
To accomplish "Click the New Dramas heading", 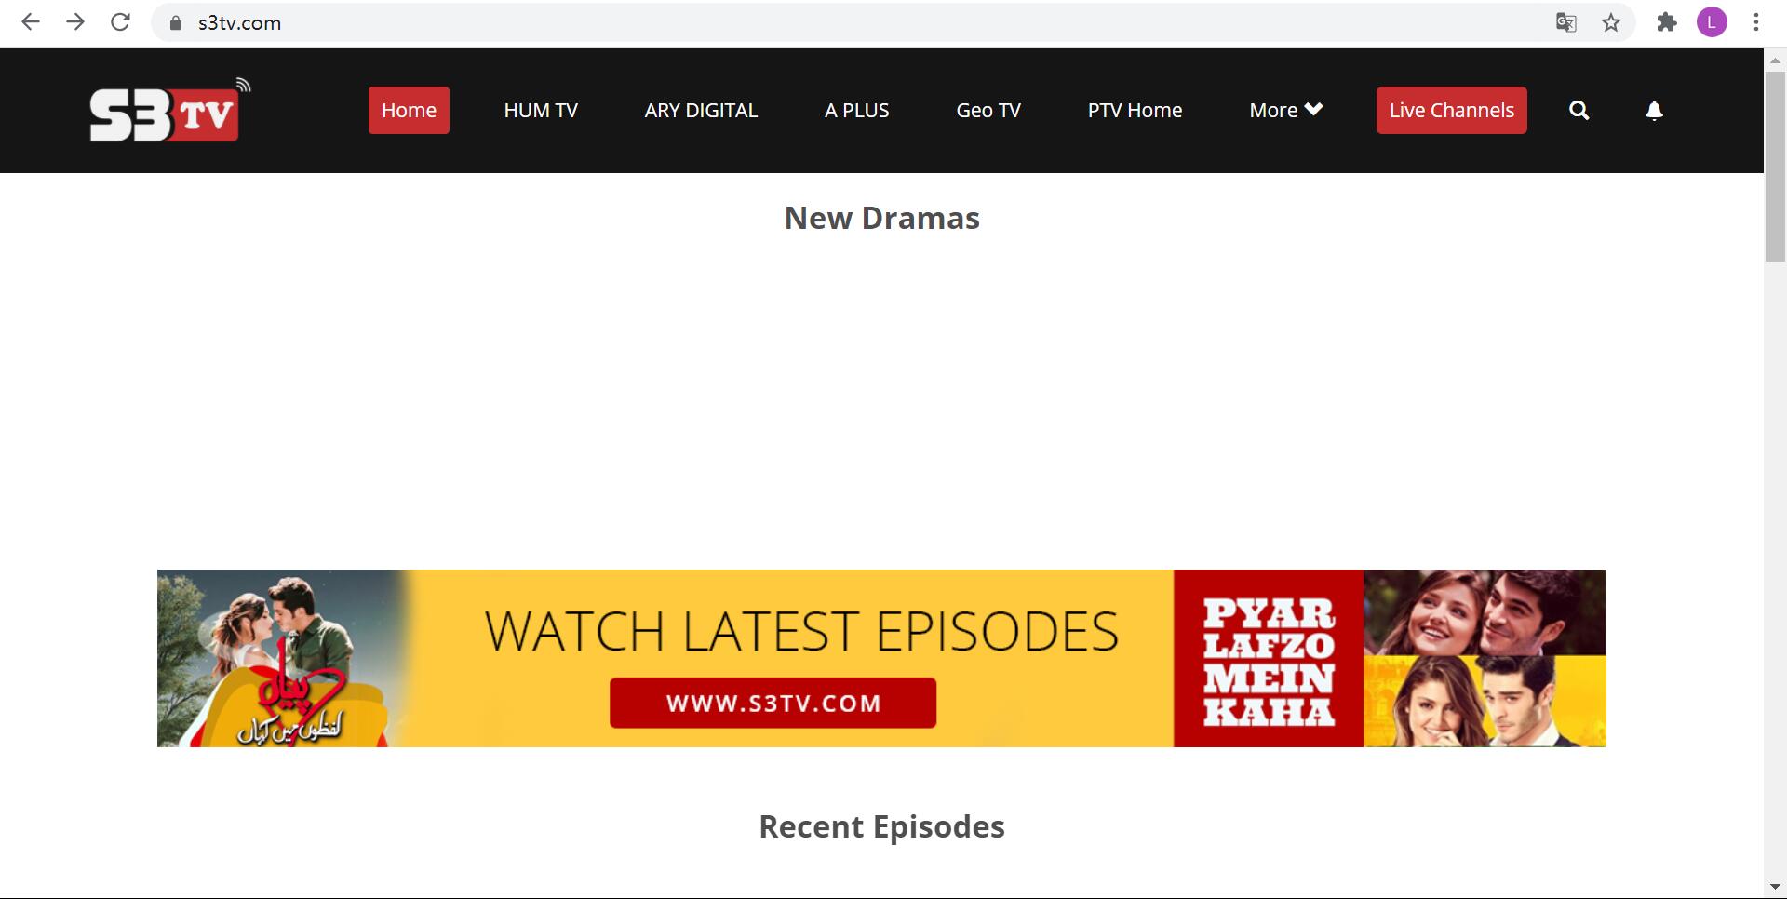I will [882, 218].
